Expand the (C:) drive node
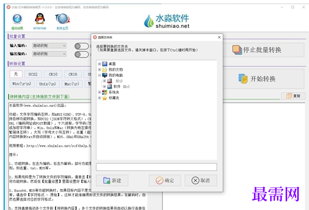 pyautogui.click(x=104, y=81)
